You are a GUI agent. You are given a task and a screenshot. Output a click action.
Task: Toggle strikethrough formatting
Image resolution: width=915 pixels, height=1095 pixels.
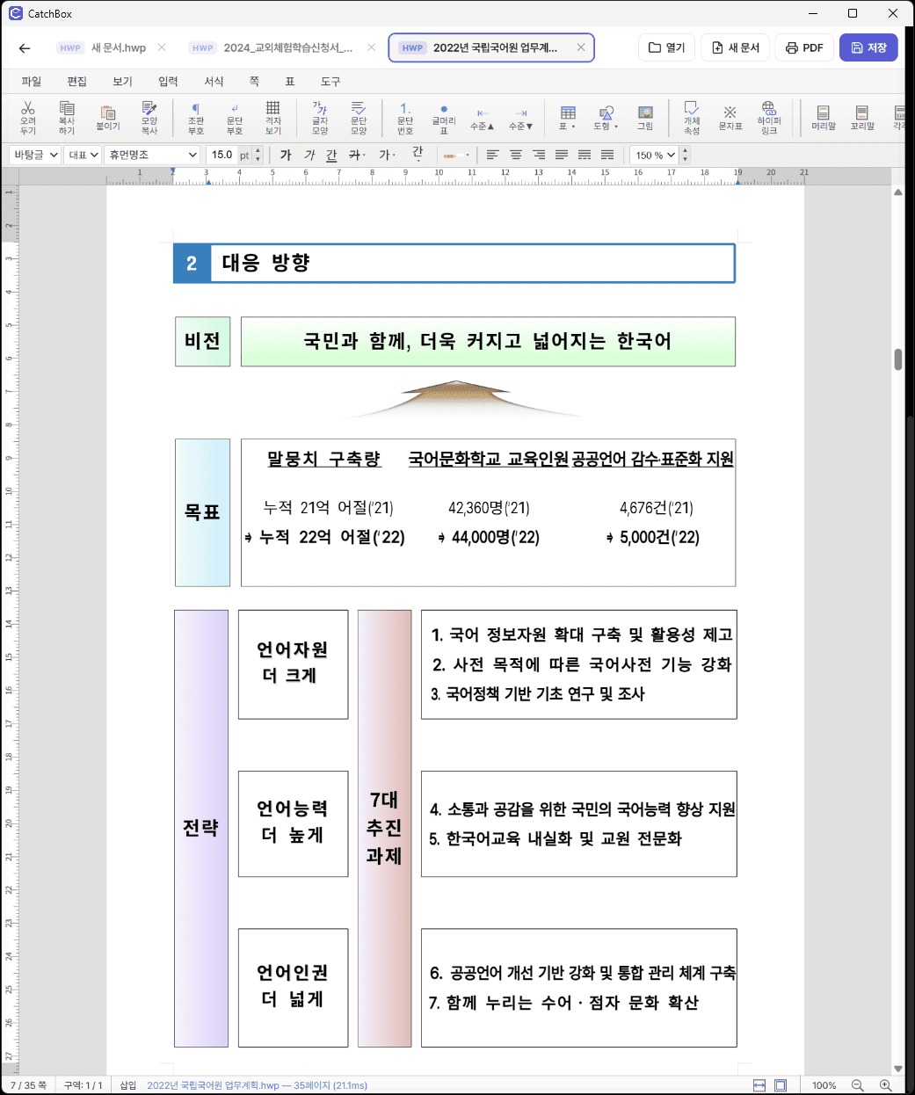coord(356,155)
